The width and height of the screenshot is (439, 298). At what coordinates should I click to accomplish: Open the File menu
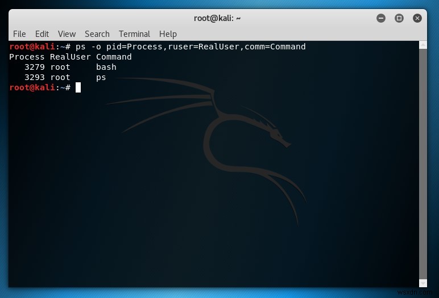[x=19, y=34]
